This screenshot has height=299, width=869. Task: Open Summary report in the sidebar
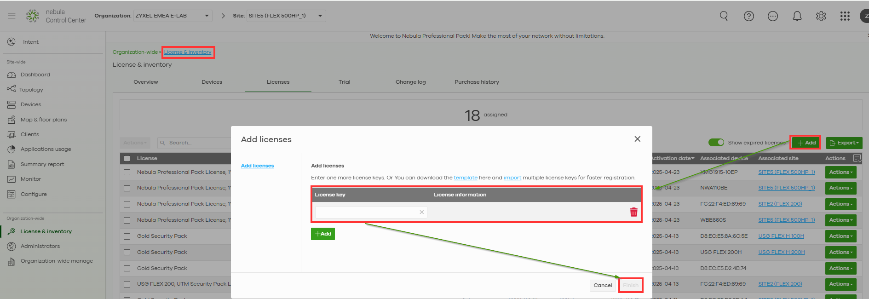coord(42,164)
